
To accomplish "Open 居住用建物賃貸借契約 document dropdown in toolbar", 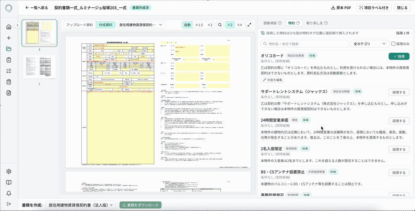I will (x=141, y=25).
